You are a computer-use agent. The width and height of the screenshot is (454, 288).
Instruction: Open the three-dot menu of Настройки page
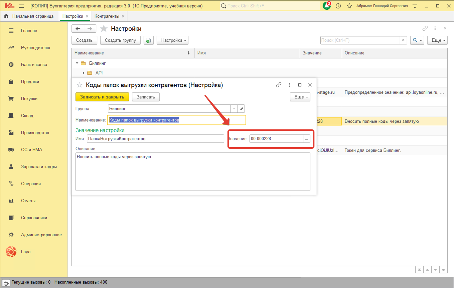tap(435, 28)
